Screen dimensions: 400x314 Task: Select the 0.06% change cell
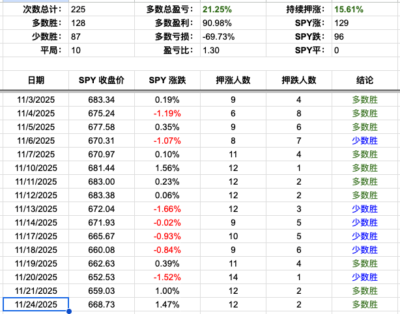[x=167, y=195]
